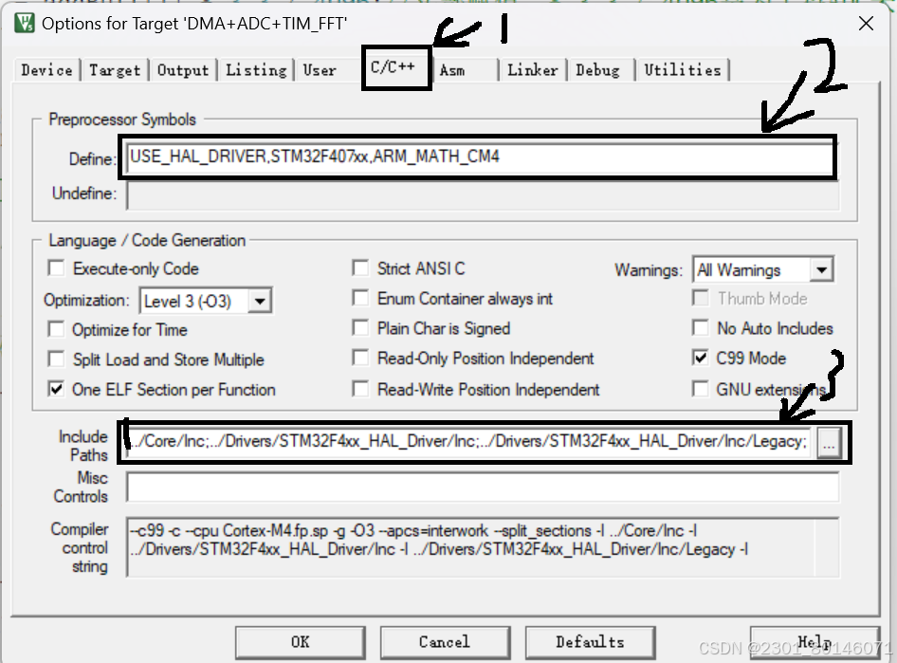This screenshot has width=897, height=663.
Task: Click the Misc Controls field
Action: pyautogui.click(x=483, y=487)
